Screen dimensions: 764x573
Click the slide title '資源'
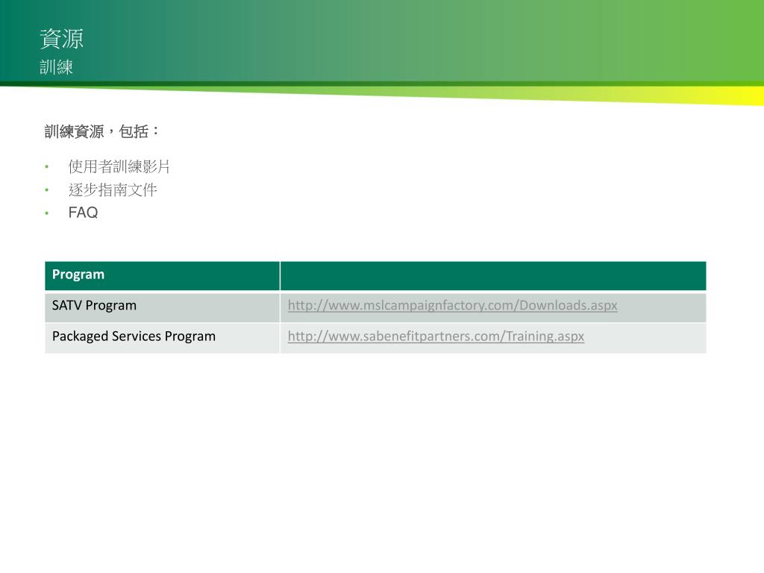coord(61,39)
